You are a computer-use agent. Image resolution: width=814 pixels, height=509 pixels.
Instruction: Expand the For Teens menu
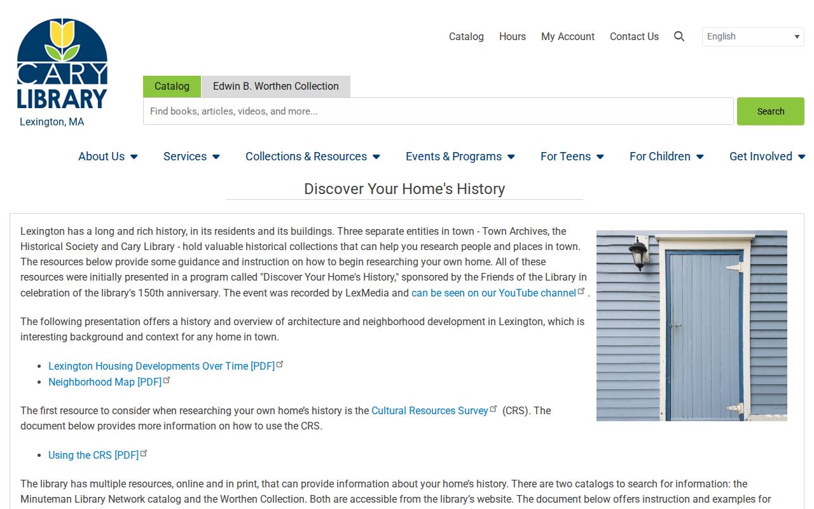pos(572,157)
